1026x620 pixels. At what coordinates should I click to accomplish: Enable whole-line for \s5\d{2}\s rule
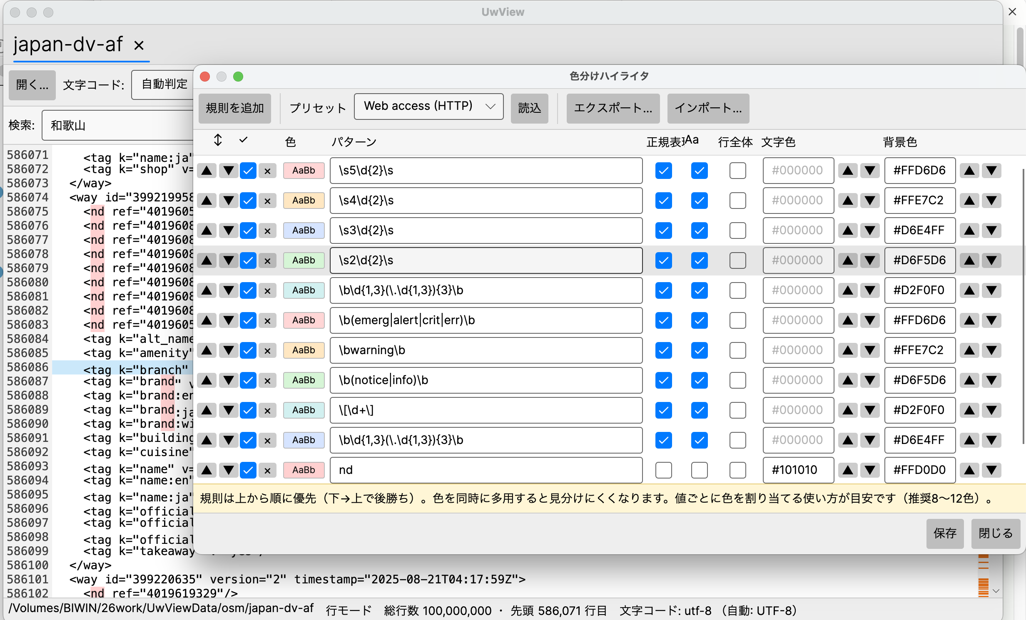tap(737, 171)
